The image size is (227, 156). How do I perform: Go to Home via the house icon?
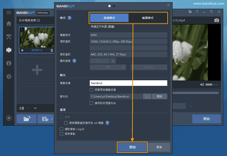(x=9, y=23)
